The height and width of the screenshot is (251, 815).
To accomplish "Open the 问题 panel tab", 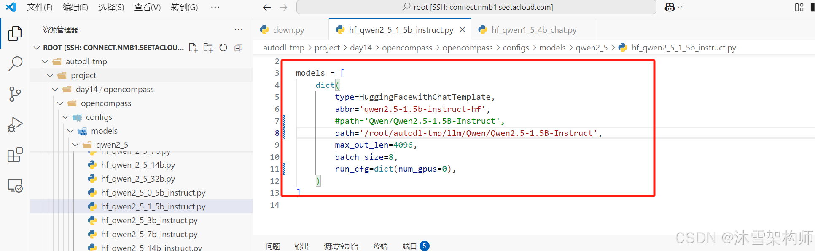I will click(273, 246).
